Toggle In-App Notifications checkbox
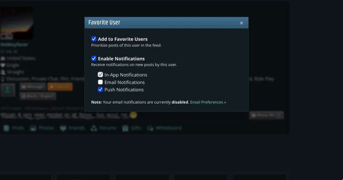Viewport: 343px width, 180px height. point(100,75)
